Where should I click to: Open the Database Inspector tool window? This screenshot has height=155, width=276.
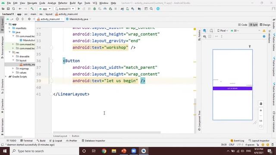point(94,141)
